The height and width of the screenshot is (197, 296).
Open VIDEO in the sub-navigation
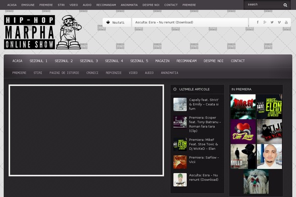(133, 73)
